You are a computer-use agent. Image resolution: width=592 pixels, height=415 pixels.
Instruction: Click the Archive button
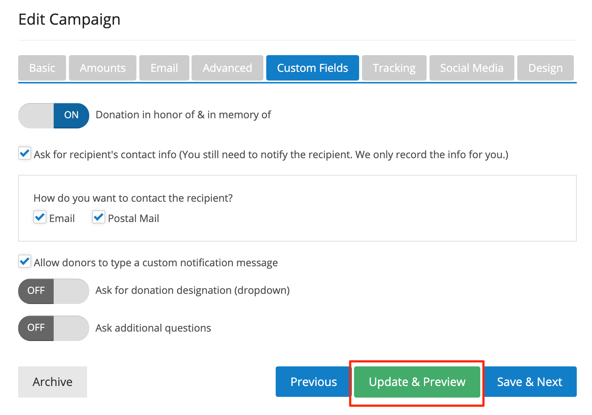[x=53, y=382]
